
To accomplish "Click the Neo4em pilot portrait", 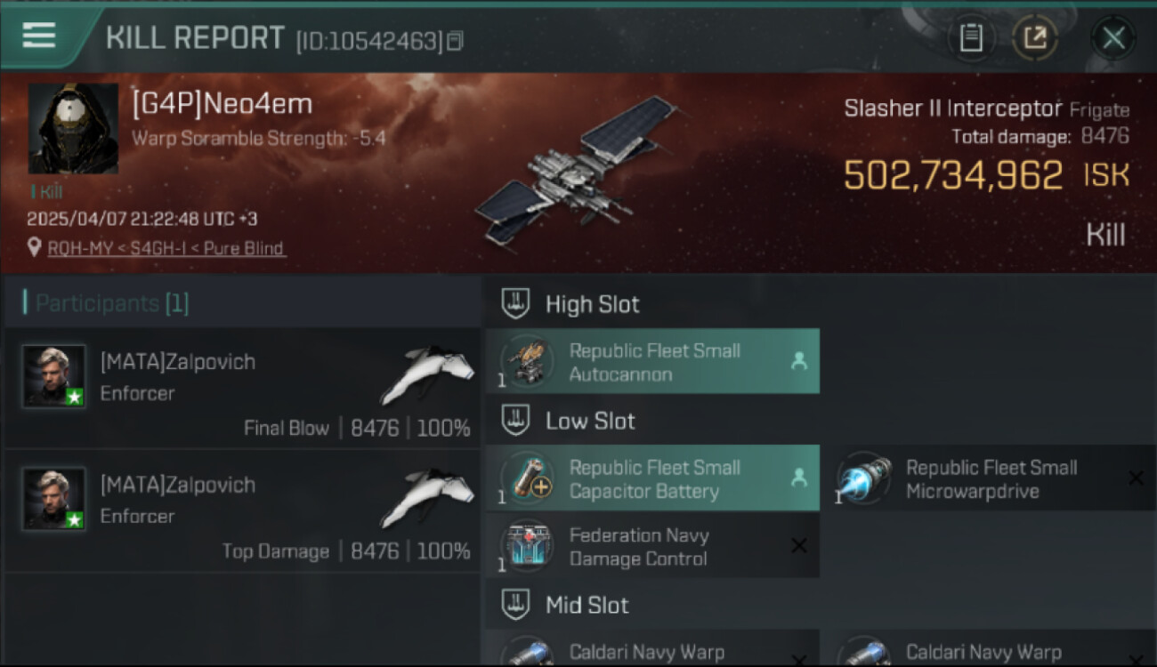I will point(73,128).
